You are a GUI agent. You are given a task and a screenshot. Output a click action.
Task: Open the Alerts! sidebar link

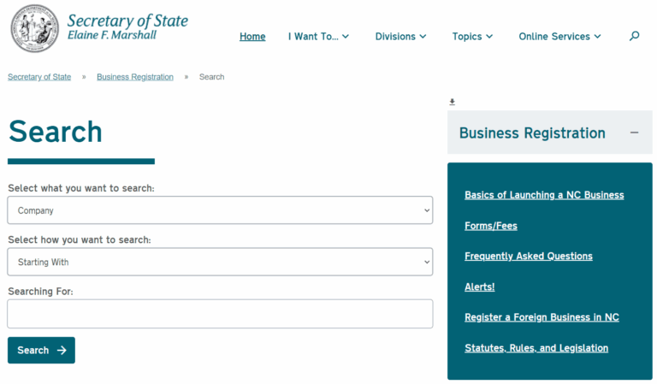479,287
